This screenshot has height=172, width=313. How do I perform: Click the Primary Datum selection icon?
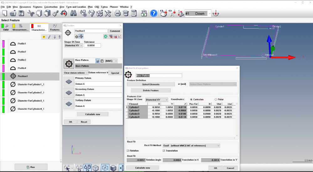point(69,81)
